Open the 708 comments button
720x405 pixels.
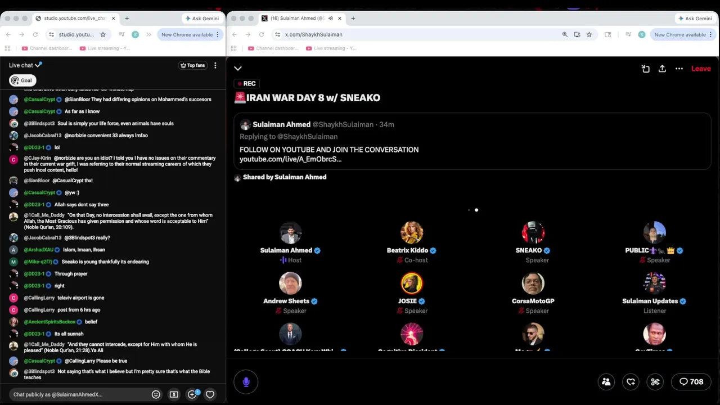[x=691, y=382]
